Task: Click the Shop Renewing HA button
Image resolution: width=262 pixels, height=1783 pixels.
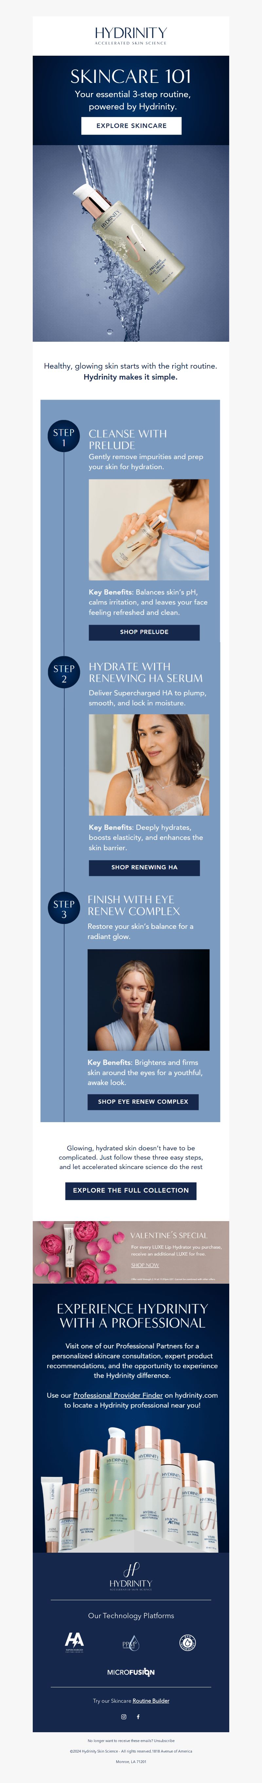Action: pyautogui.click(x=144, y=867)
